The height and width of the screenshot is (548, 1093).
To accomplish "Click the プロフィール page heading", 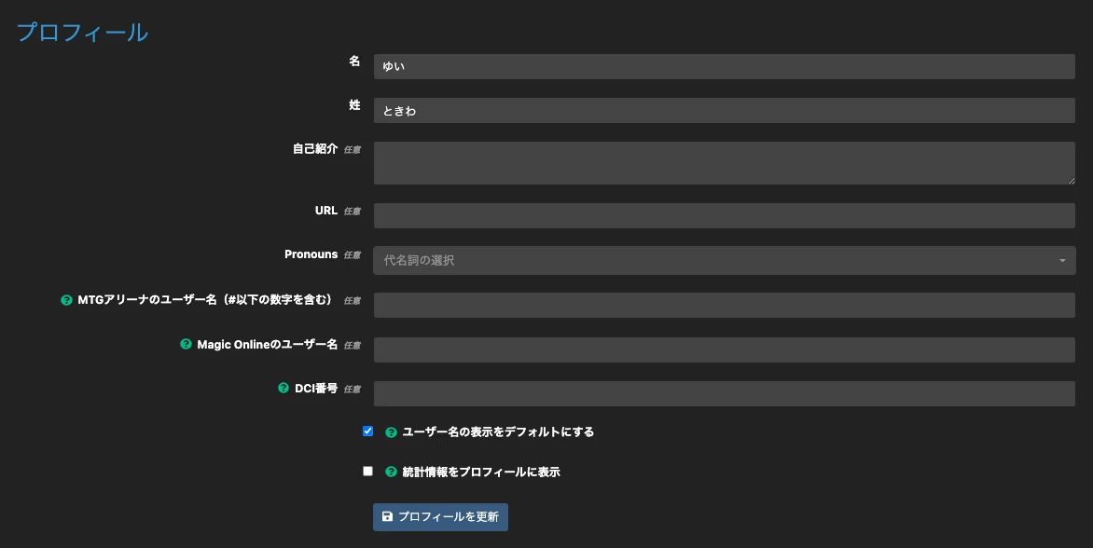I will pyautogui.click(x=82, y=32).
